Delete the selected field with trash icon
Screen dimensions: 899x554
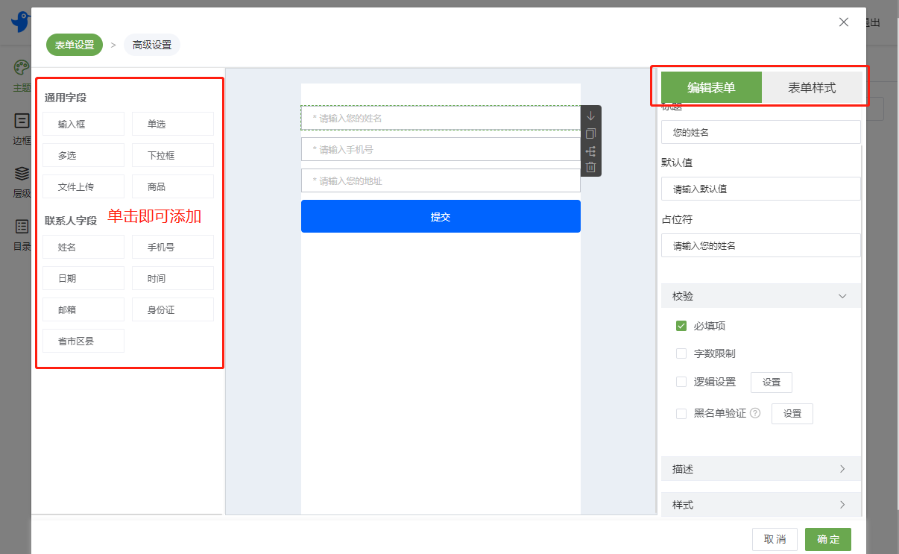point(591,167)
